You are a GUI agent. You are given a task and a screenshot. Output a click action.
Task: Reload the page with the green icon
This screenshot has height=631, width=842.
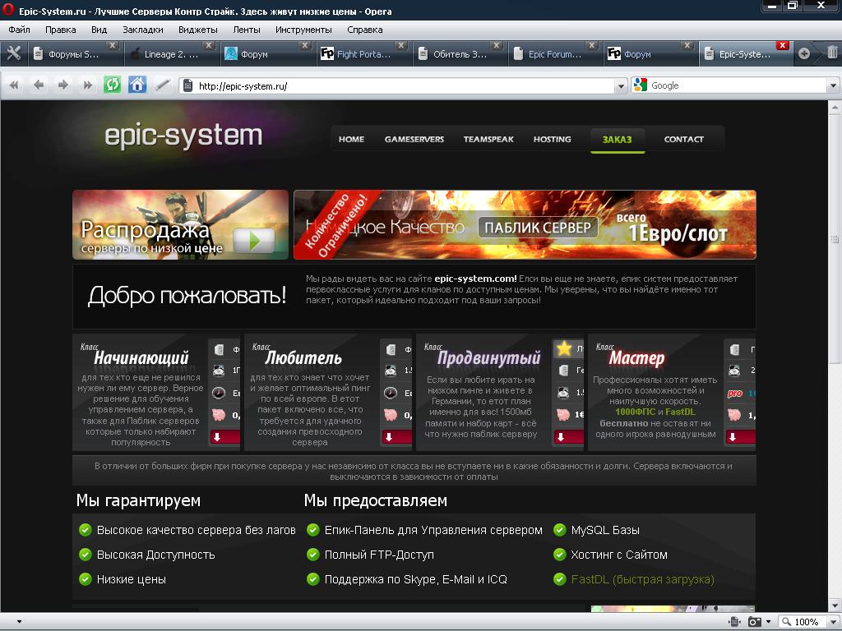[x=112, y=85]
